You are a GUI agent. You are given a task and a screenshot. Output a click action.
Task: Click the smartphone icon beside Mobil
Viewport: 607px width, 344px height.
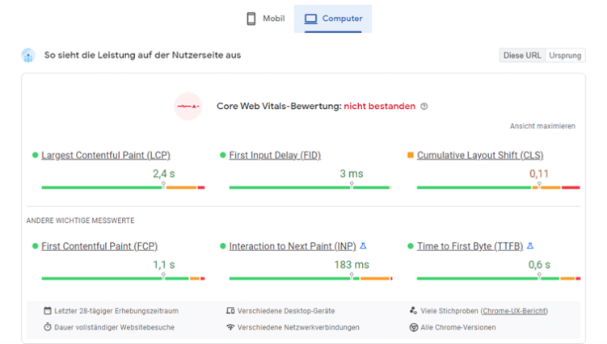251,19
